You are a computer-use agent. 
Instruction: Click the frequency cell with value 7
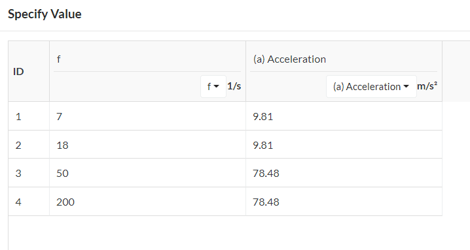[147, 116]
